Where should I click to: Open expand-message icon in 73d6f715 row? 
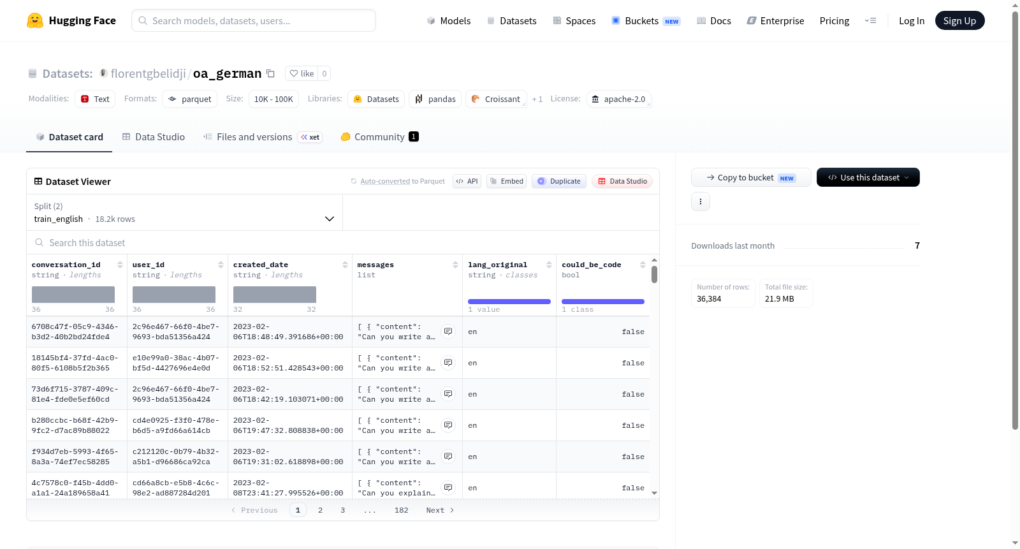(x=448, y=394)
